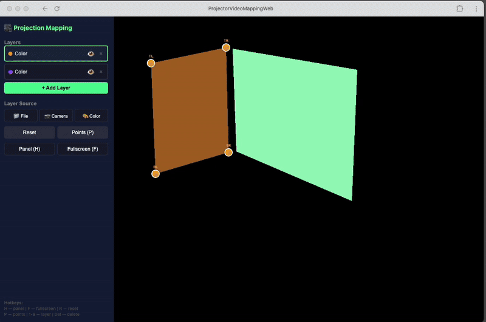The image size is (486, 322).
Task: Click the TR corner handle
Action: point(226,47)
